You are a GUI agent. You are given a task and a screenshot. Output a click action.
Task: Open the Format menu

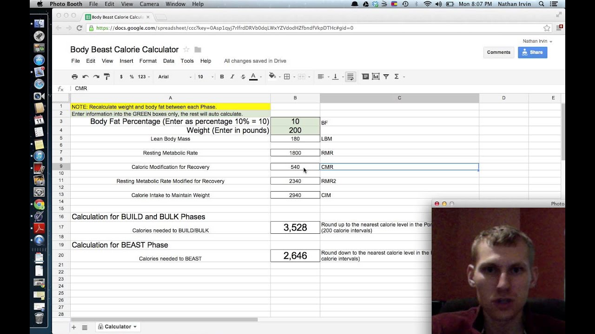148,61
